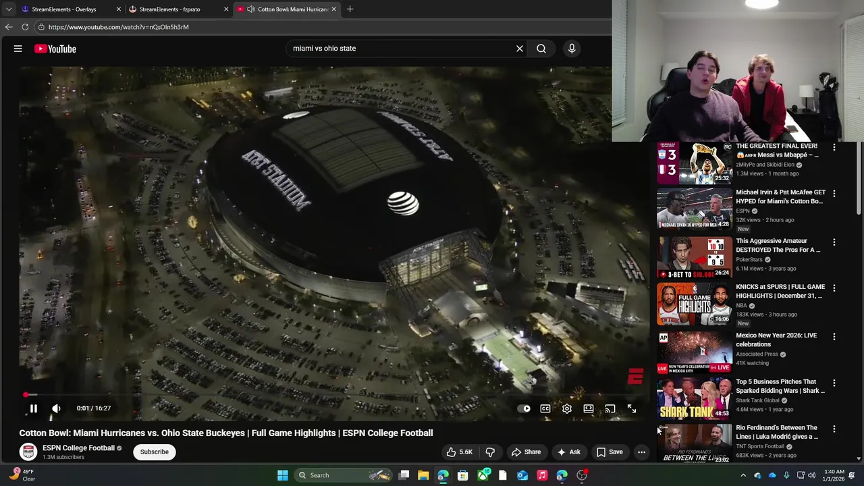Enter full screen mode
This screenshot has height=486, width=864.
(x=632, y=408)
